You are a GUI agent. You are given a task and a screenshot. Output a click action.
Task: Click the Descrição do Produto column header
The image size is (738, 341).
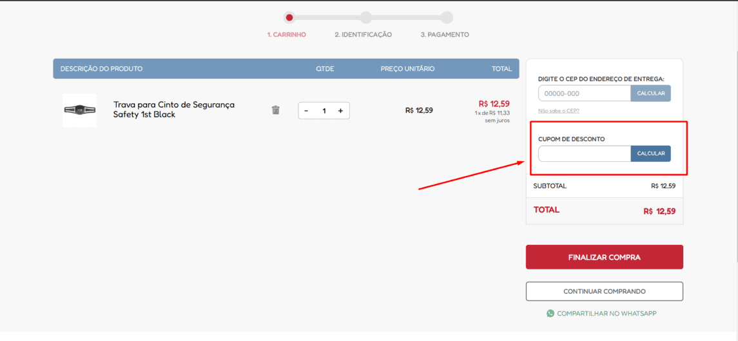click(x=101, y=69)
